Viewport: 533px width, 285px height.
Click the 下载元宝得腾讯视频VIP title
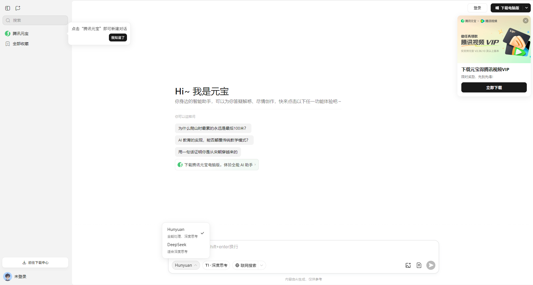[x=485, y=69]
